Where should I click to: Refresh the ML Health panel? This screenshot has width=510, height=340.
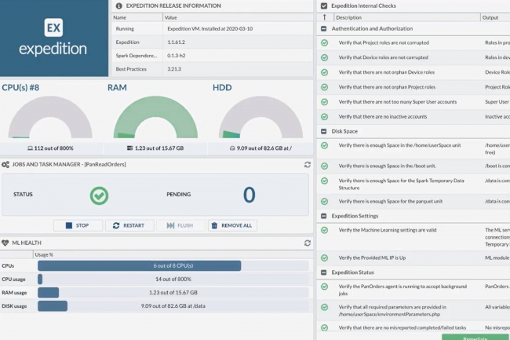click(x=307, y=243)
